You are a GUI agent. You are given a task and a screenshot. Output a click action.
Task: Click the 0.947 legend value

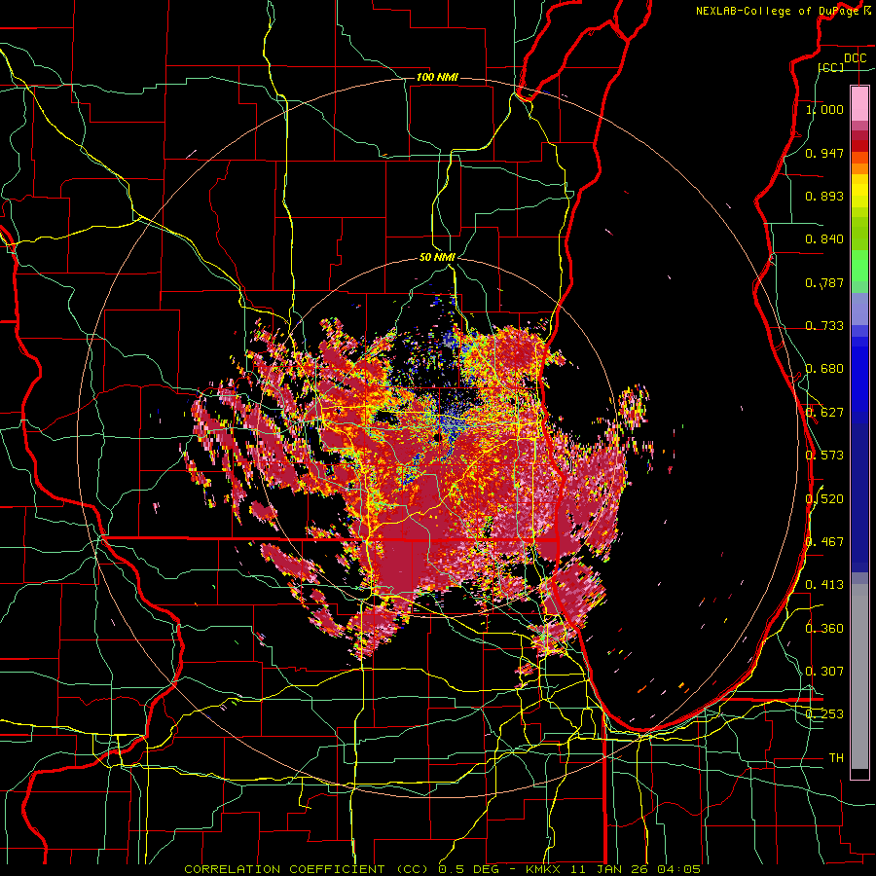(824, 153)
